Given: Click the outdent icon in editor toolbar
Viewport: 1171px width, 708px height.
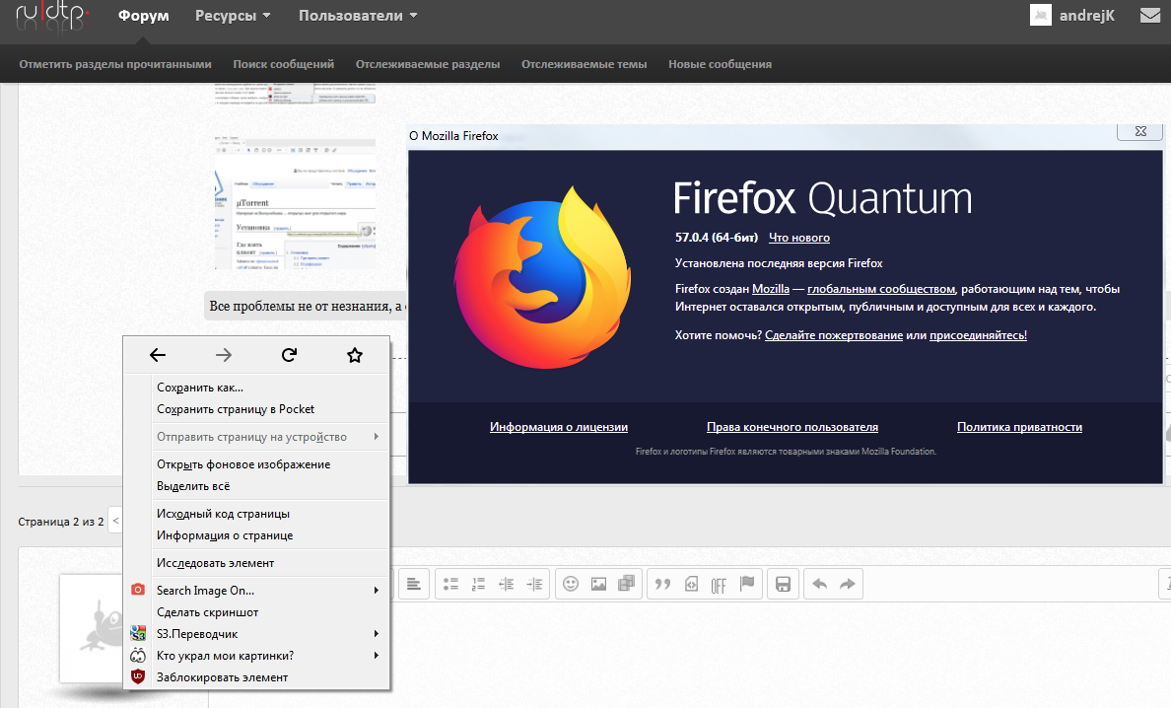Looking at the screenshot, I should pyautogui.click(x=507, y=584).
